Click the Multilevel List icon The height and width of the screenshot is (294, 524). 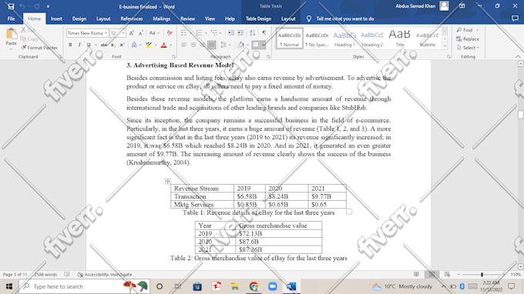214,33
